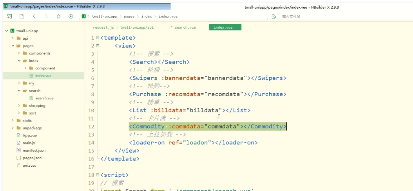Click the tmall-uniapp project icon in tree
Screen dimensions: 413x191
[12, 31]
